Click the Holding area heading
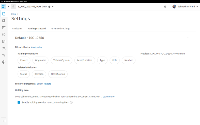The image size is (200, 125). click(22, 90)
